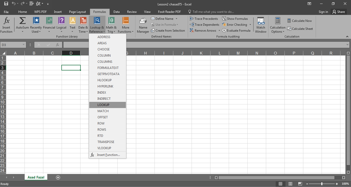Screen dimensions: 351x187
Task: Click the Share button
Action: tap(339, 12)
